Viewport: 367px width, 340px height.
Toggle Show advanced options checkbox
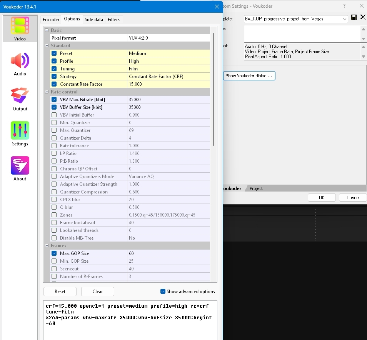tap(163, 291)
